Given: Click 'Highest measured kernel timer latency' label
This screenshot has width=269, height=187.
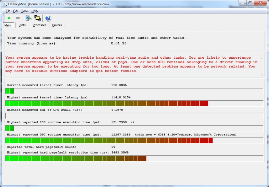Looking at the screenshot, I should tap(48, 97).
